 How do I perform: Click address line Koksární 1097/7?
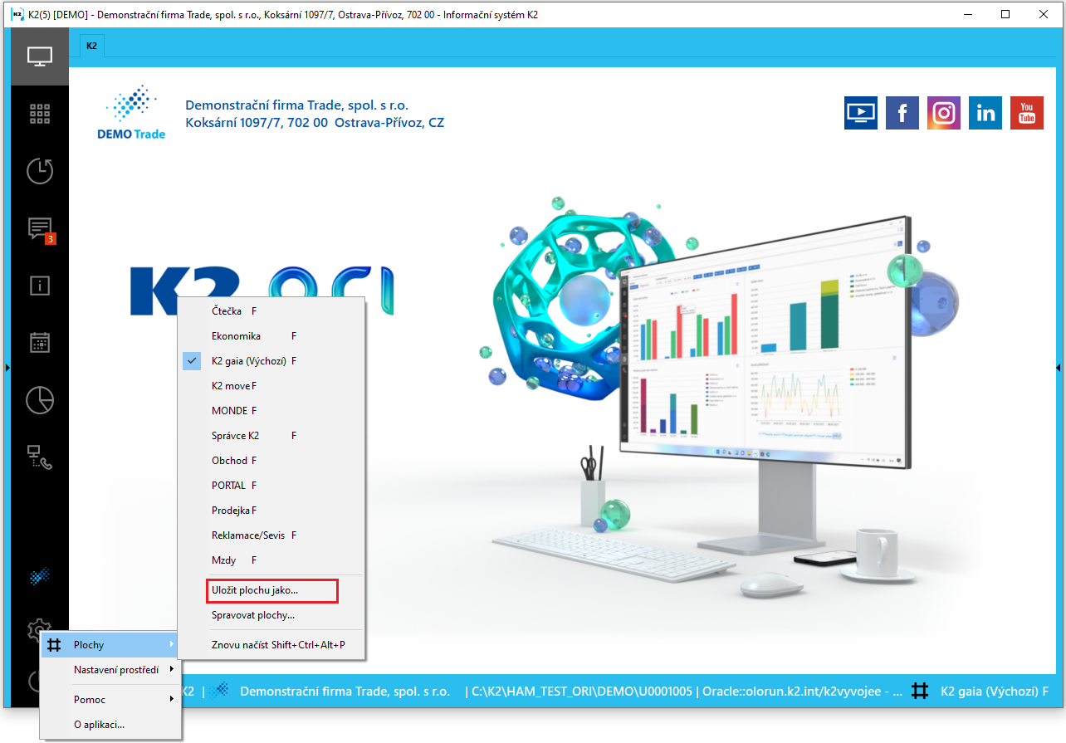tap(315, 123)
